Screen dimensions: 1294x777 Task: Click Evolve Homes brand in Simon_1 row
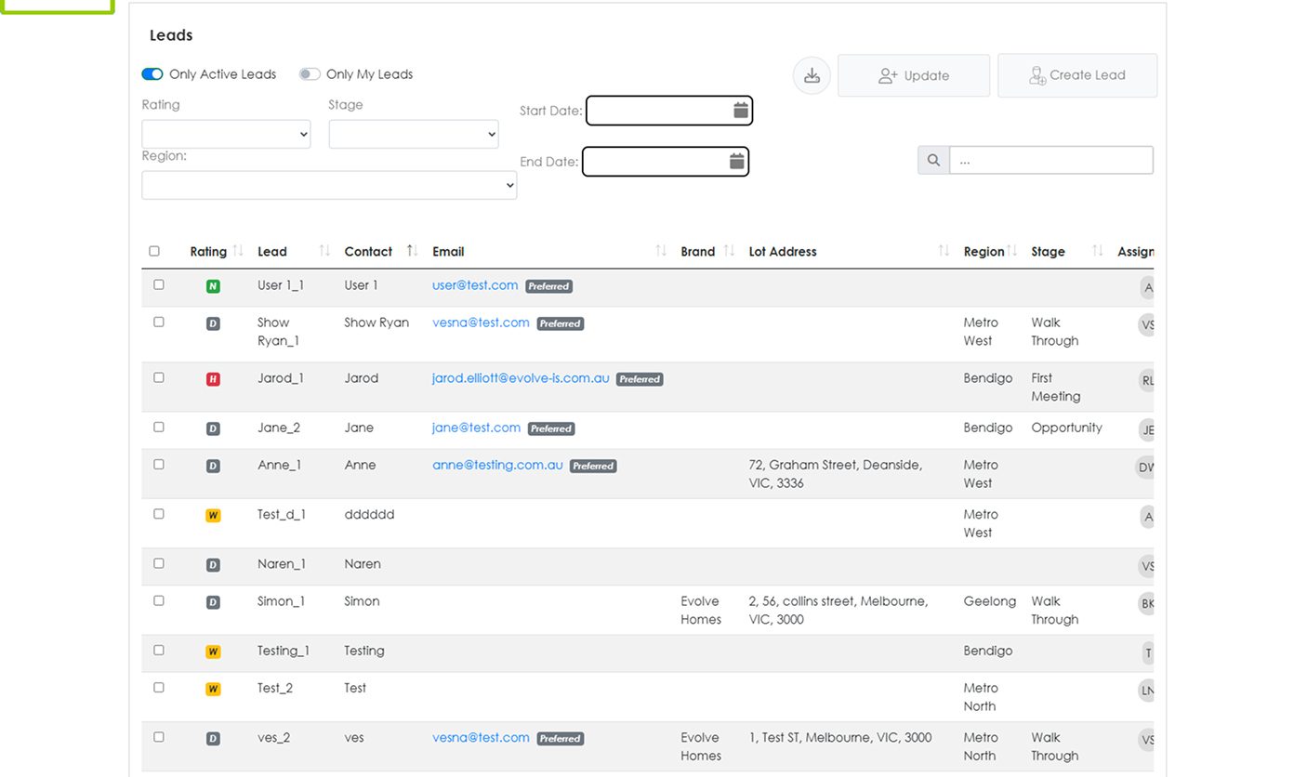(x=701, y=611)
